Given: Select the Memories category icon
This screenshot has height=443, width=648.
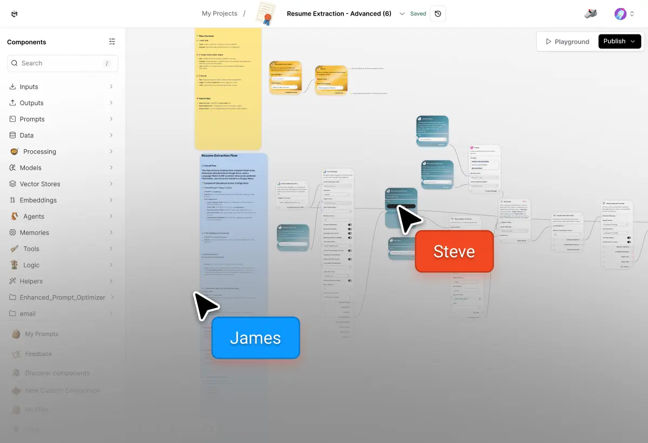Looking at the screenshot, I should (12, 232).
